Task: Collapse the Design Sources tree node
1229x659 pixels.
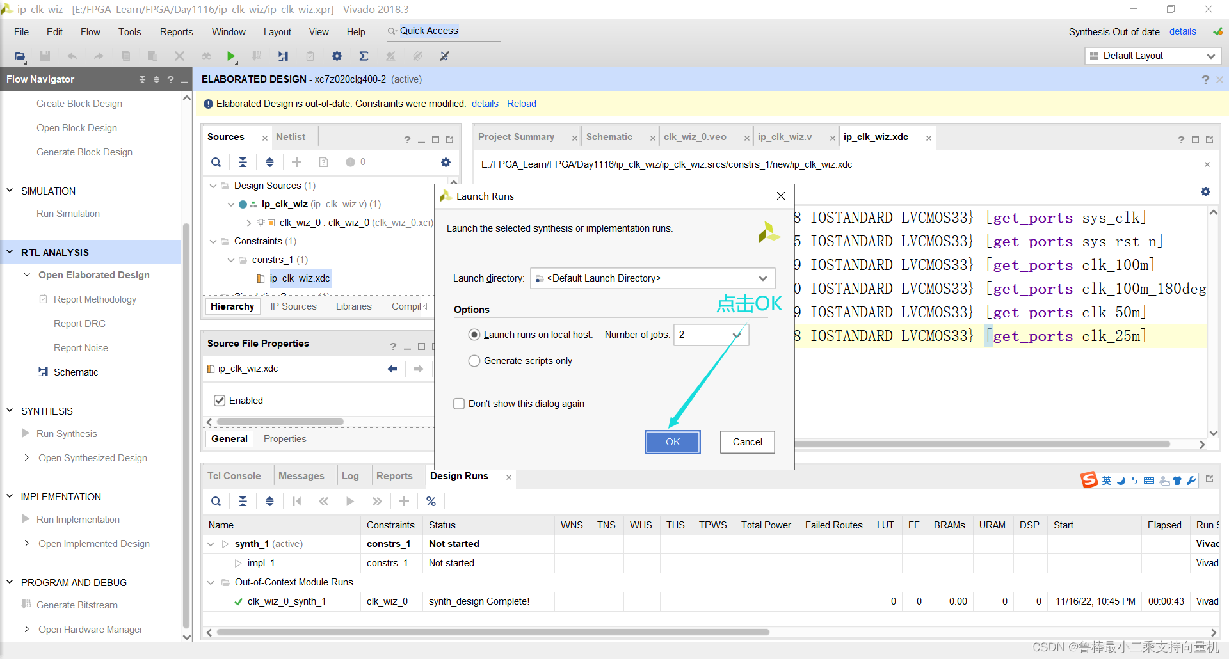Action: point(213,186)
